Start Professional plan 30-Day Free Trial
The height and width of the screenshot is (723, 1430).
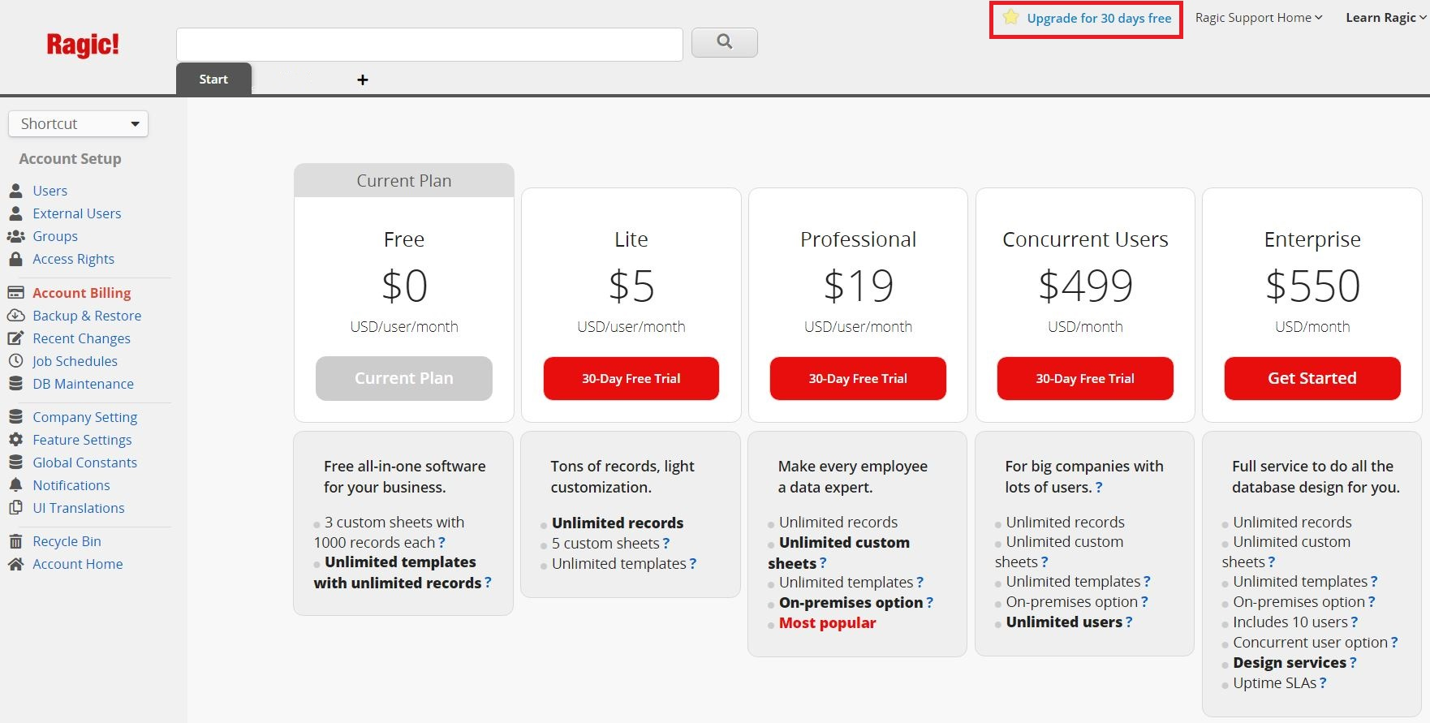(858, 378)
